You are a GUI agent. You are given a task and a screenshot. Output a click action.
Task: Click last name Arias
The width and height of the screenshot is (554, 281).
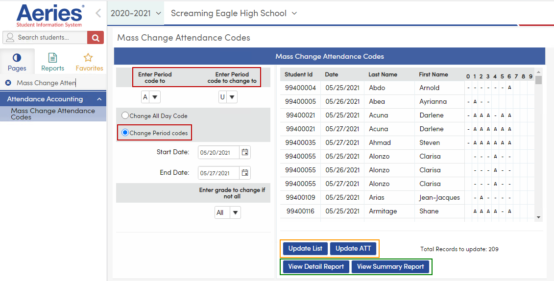[377, 197]
